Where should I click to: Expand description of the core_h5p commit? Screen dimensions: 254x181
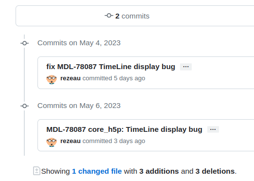pos(213,129)
